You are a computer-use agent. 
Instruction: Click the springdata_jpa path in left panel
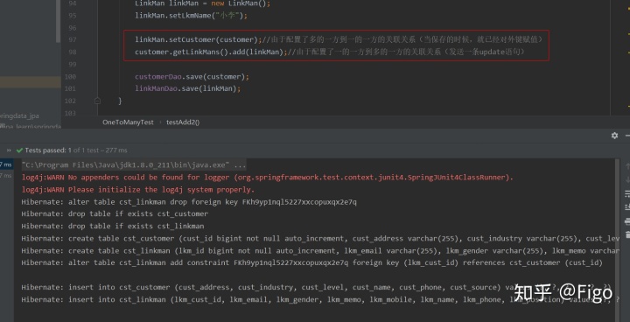[19, 115]
